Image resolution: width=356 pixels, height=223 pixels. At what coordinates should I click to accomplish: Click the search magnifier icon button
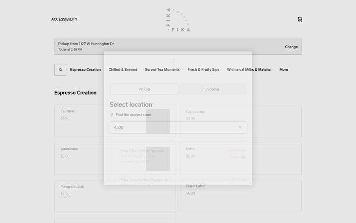(x=60, y=70)
